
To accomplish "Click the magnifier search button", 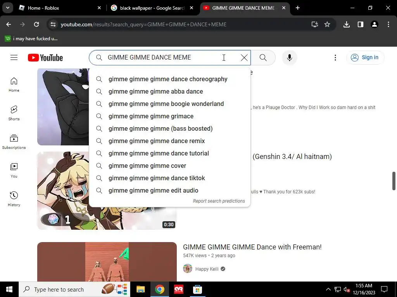I will [x=263, y=58].
